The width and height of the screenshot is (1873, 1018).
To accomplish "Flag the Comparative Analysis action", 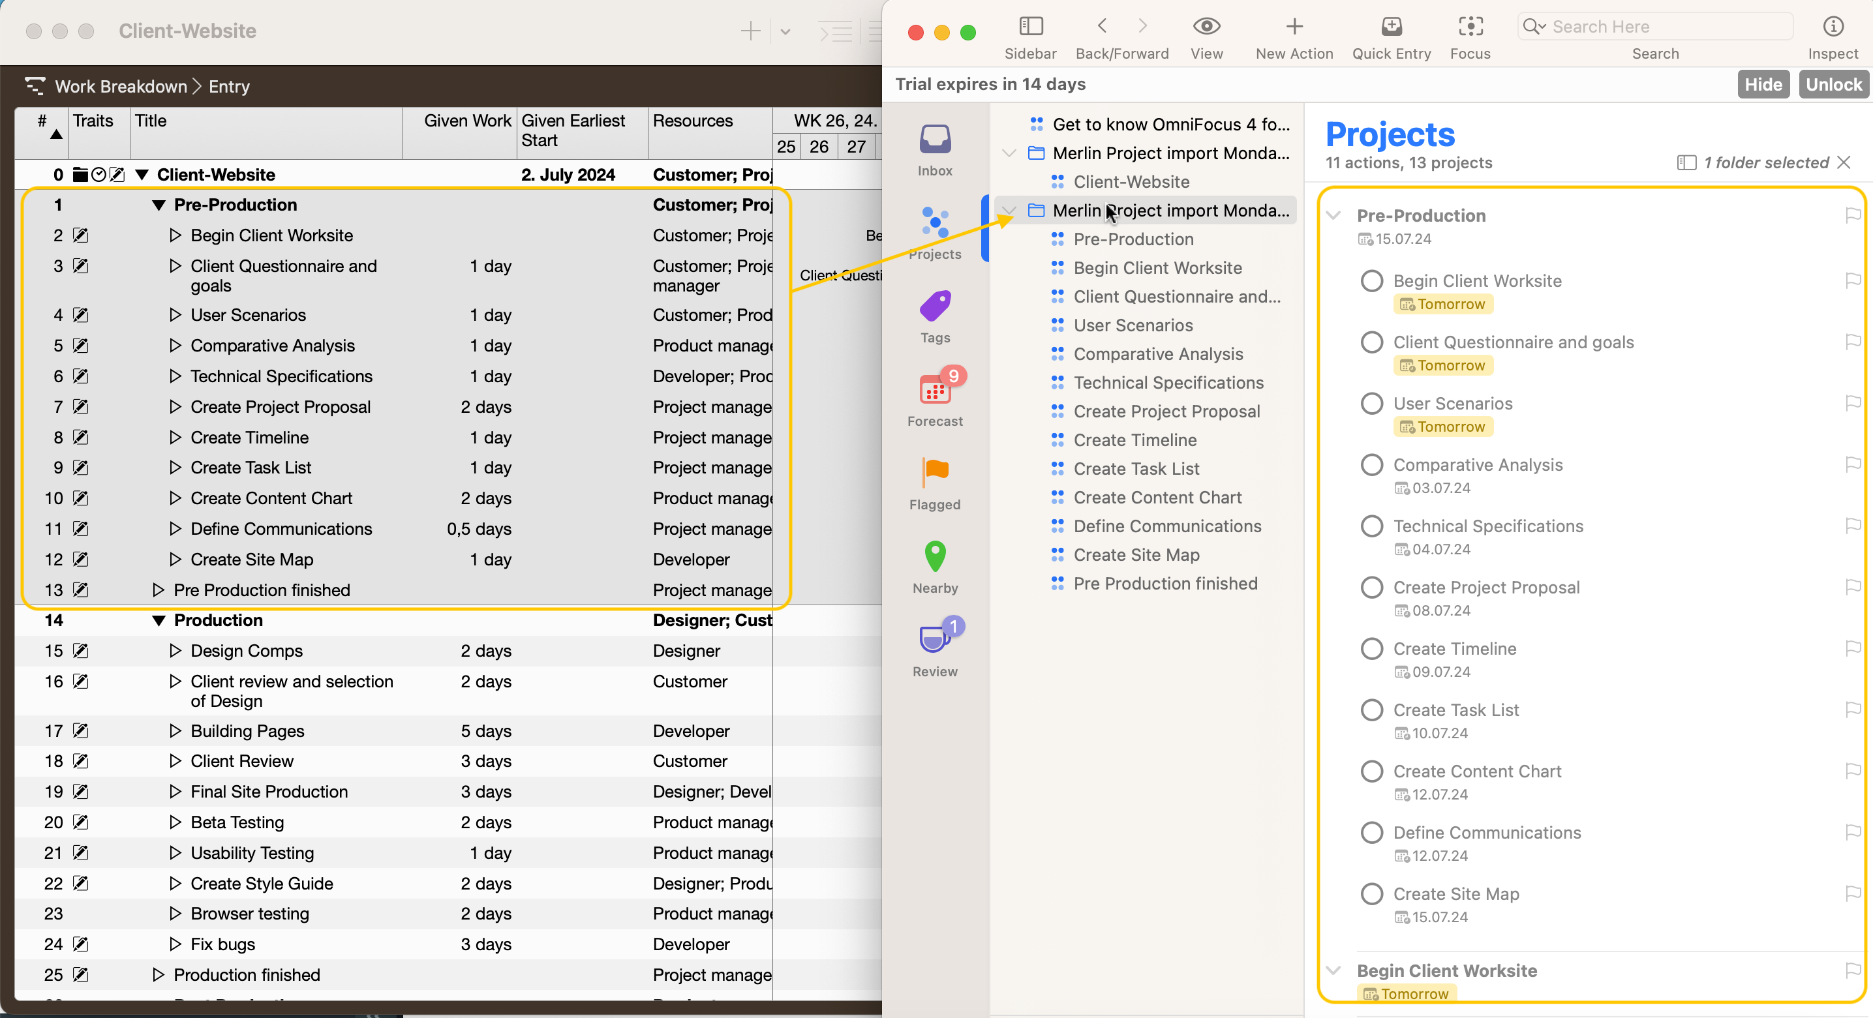I will pos(1853,464).
